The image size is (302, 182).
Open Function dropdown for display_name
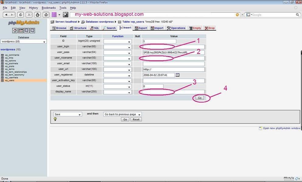[x=118, y=92]
